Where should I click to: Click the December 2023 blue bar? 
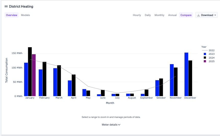click(x=186, y=74)
